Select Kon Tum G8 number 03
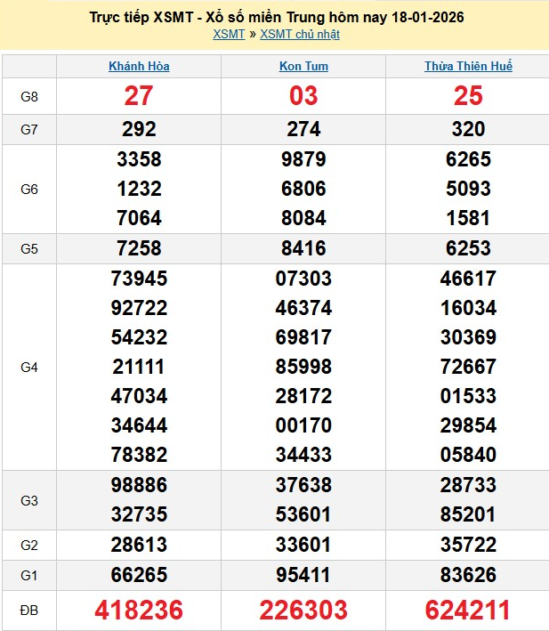This screenshot has width=549, height=631. tap(303, 96)
